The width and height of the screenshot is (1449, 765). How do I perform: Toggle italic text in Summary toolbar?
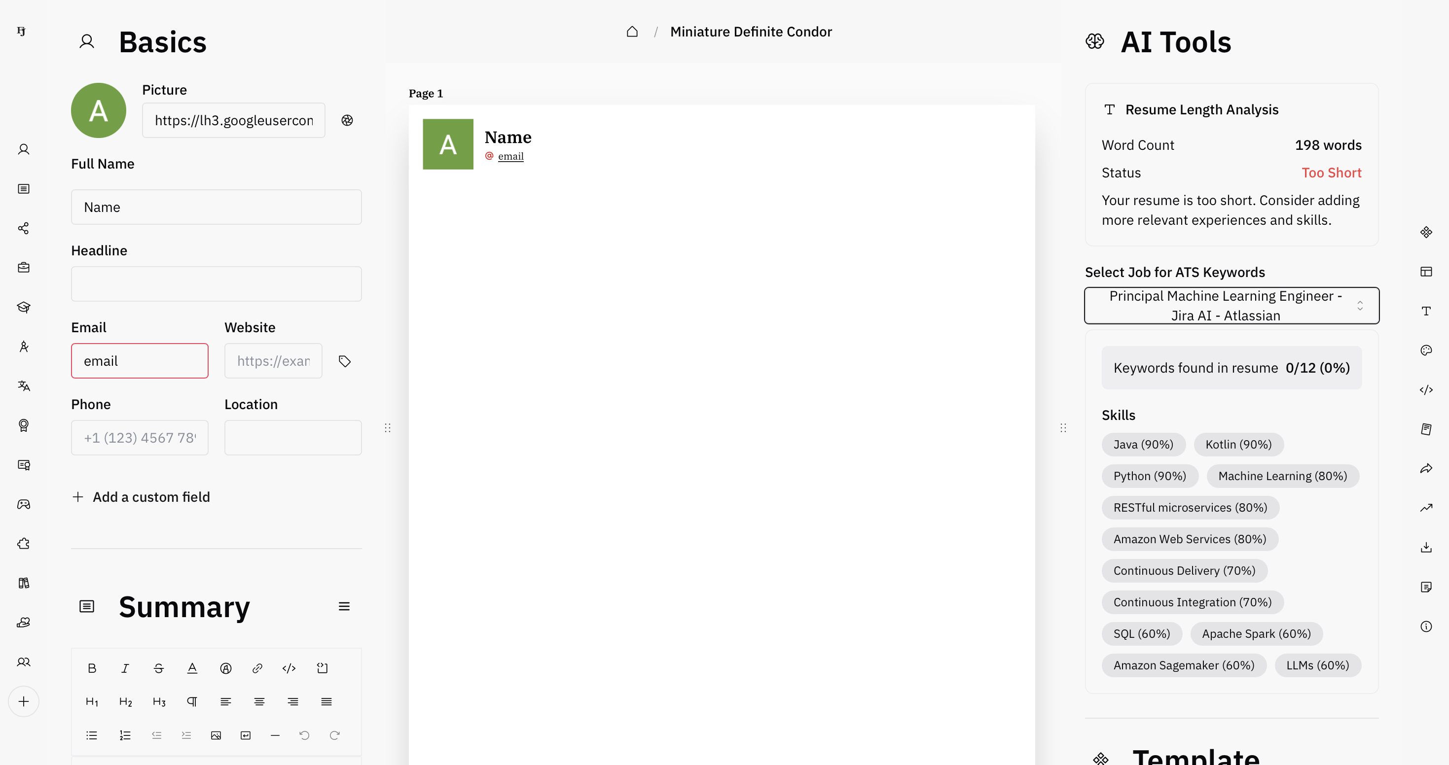click(125, 668)
